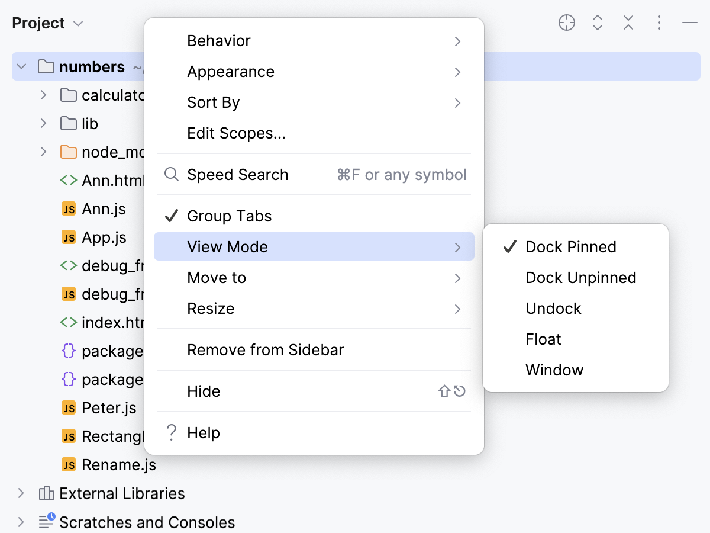Image resolution: width=710 pixels, height=533 pixels.
Task: Click Edit Scopes in the menu
Action: (236, 133)
